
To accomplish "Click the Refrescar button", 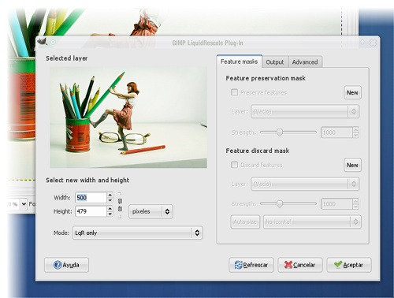I will (x=251, y=265).
